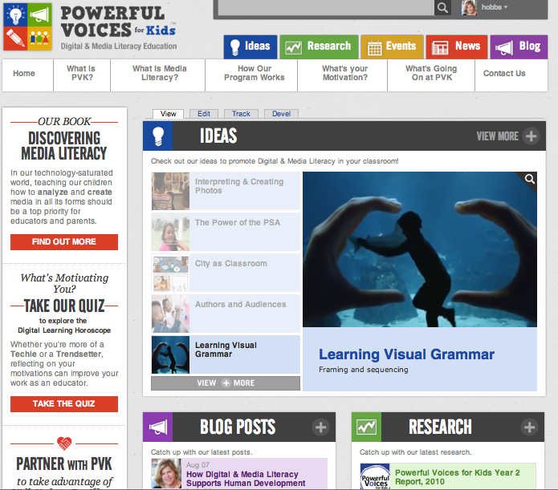Open the Events tab
Viewport: 558px width, 490px height.
click(391, 47)
